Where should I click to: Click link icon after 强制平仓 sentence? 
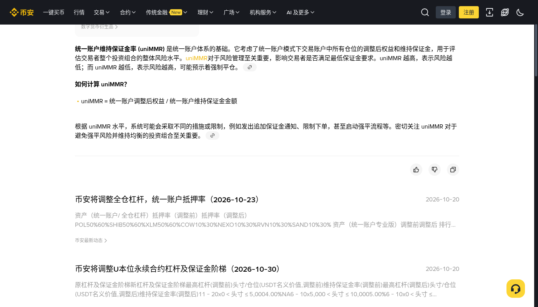click(x=250, y=67)
